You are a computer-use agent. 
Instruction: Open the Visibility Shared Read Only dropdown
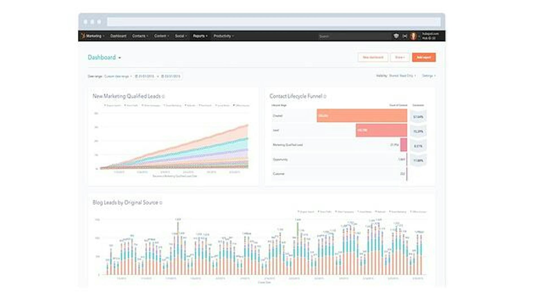click(396, 76)
